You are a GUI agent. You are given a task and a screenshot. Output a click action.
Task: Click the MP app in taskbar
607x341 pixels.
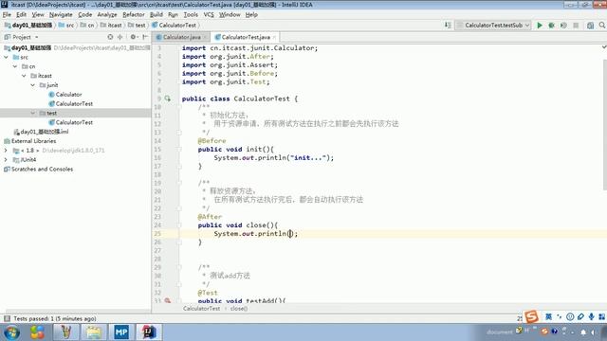[121, 332]
